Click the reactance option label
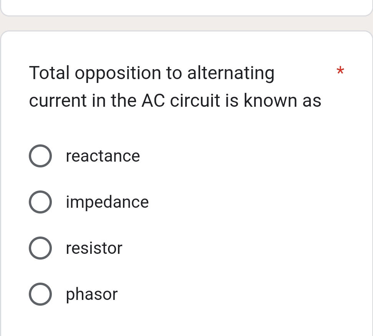Screen dimensions: 373x336 coord(103,156)
